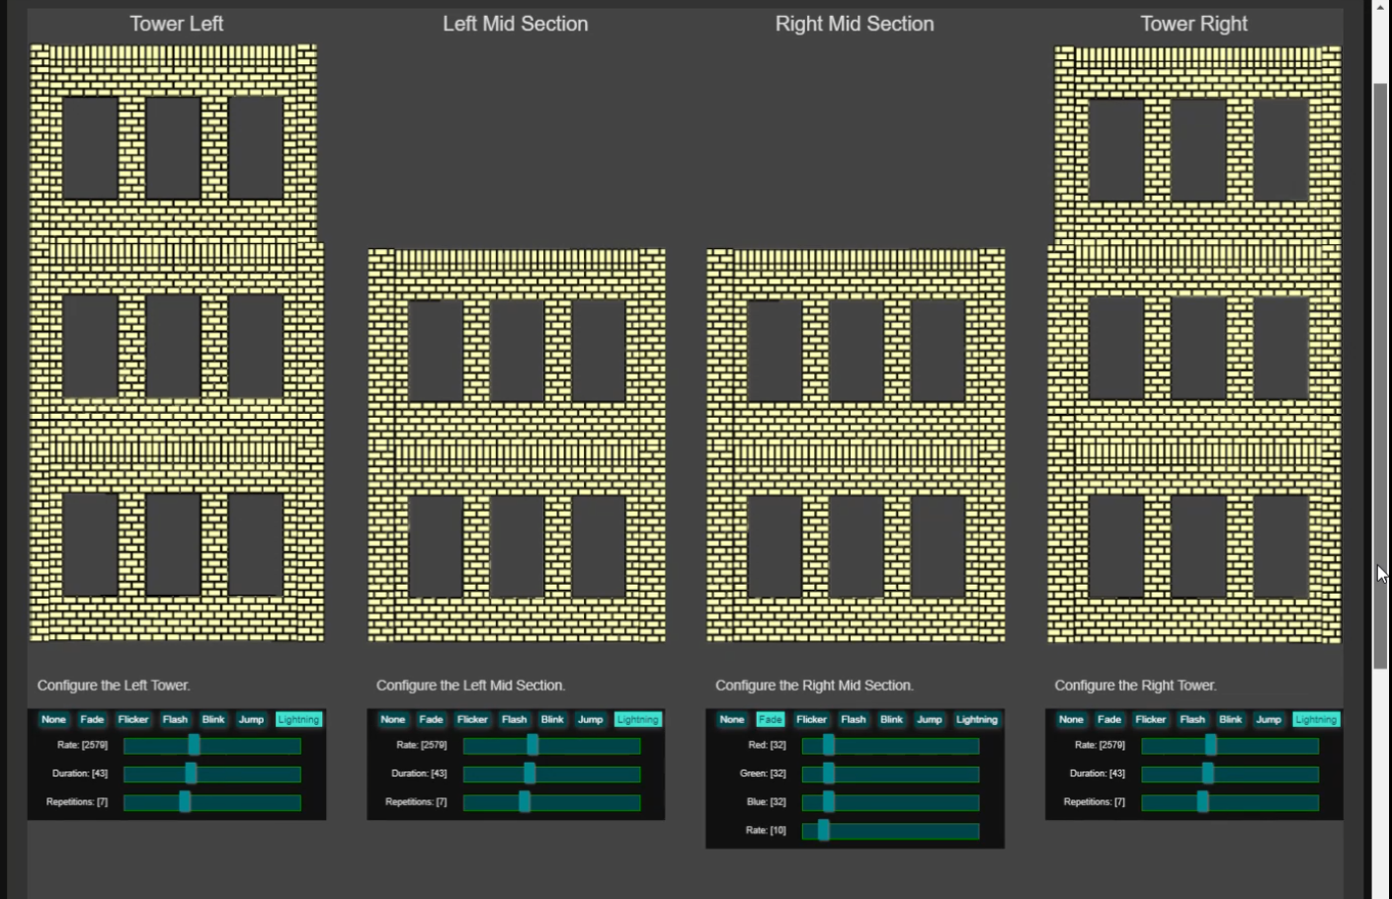Image resolution: width=1392 pixels, height=899 pixels.
Task: Toggle Blink effect for the Left Tower
Action: coord(213,719)
